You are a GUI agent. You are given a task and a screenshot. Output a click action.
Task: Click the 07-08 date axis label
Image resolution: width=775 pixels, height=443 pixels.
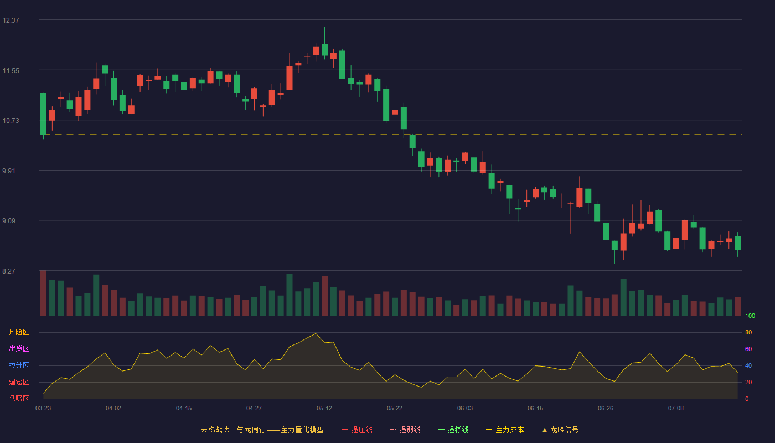coord(676,408)
